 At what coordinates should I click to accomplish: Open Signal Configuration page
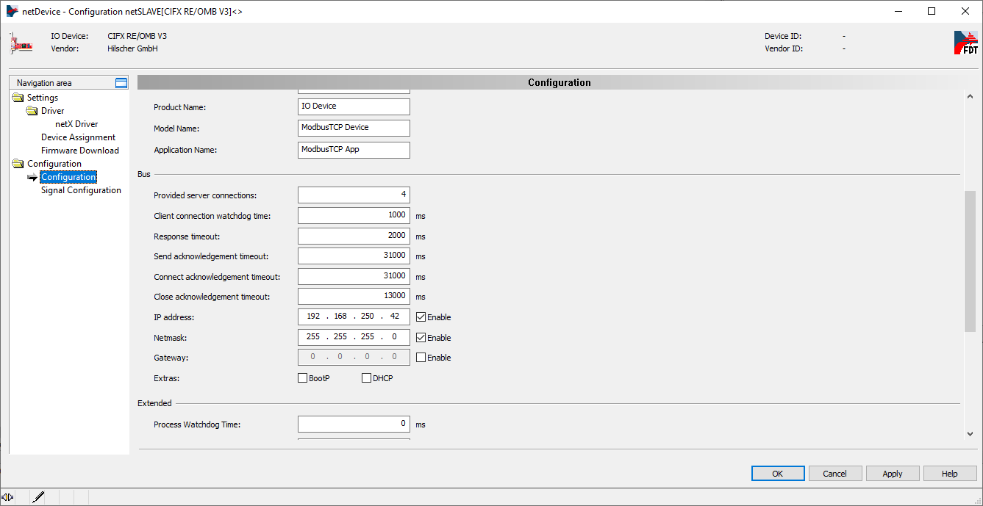point(81,190)
